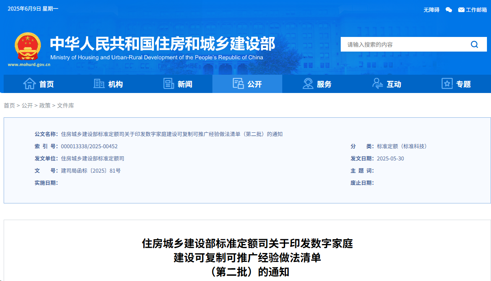Select the 公开 navigation tab
Screen dimensions: 491x281
(x=247, y=84)
